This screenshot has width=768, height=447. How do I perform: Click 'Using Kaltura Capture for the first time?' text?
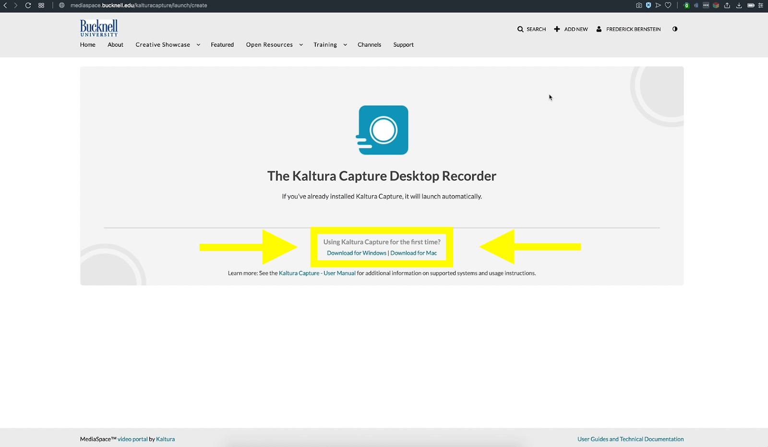[382, 242]
